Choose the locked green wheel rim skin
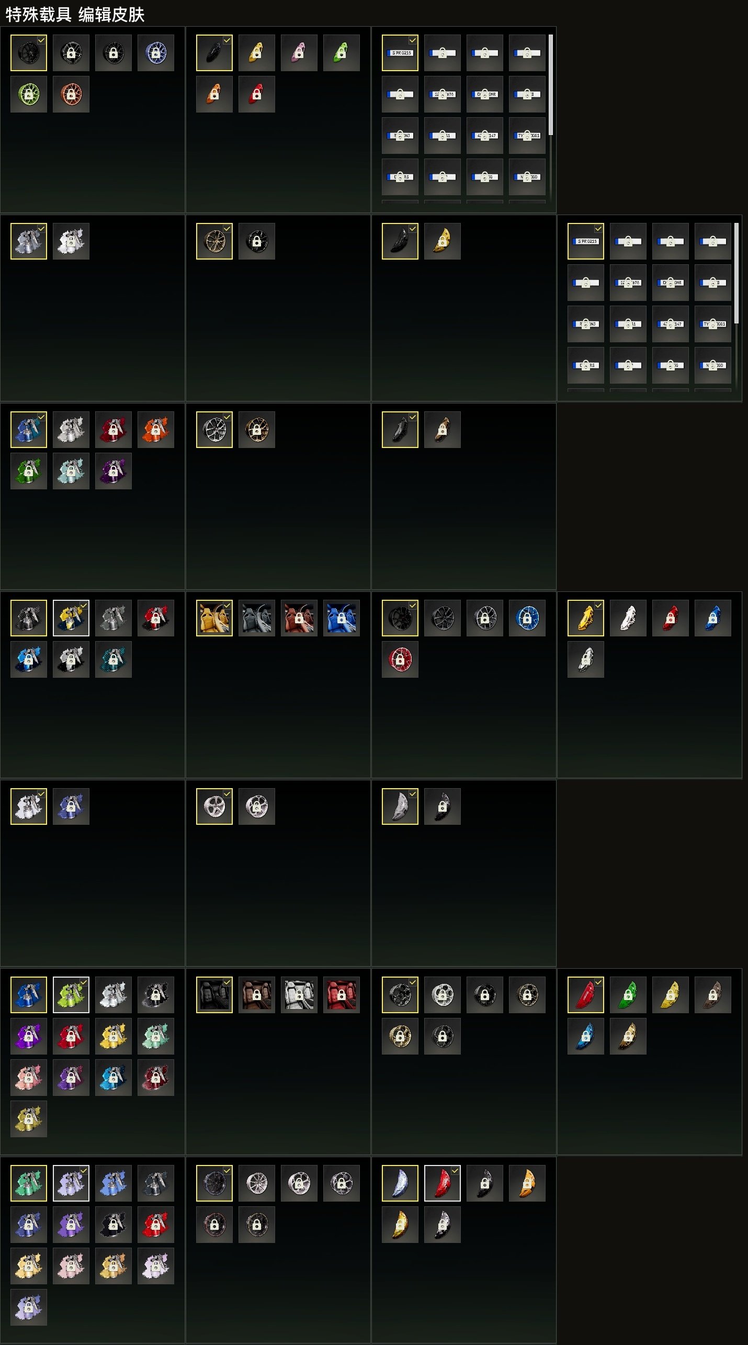The image size is (748, 1345). 29,94
